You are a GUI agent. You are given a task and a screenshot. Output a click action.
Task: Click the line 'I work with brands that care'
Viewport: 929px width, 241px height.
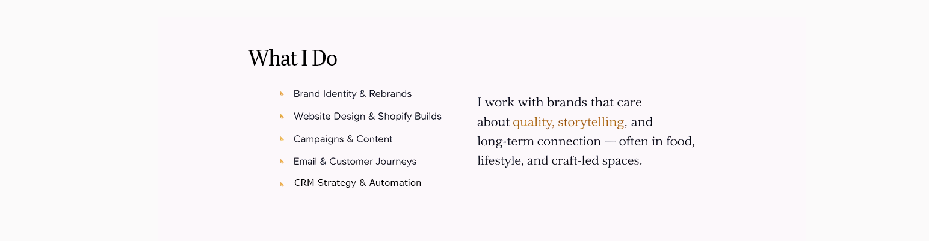(x=560, y=102)
